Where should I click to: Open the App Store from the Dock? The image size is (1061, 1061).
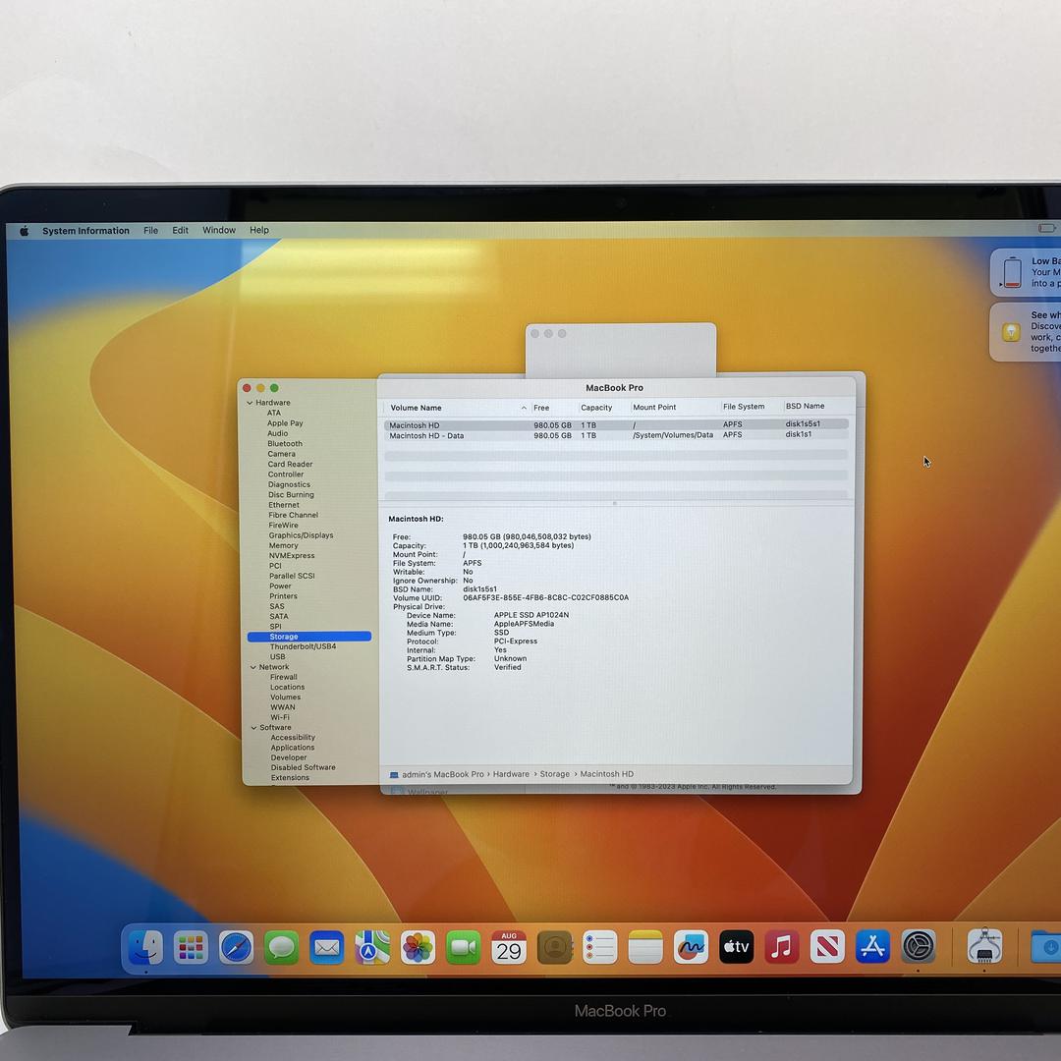click(x=872, y=947)
